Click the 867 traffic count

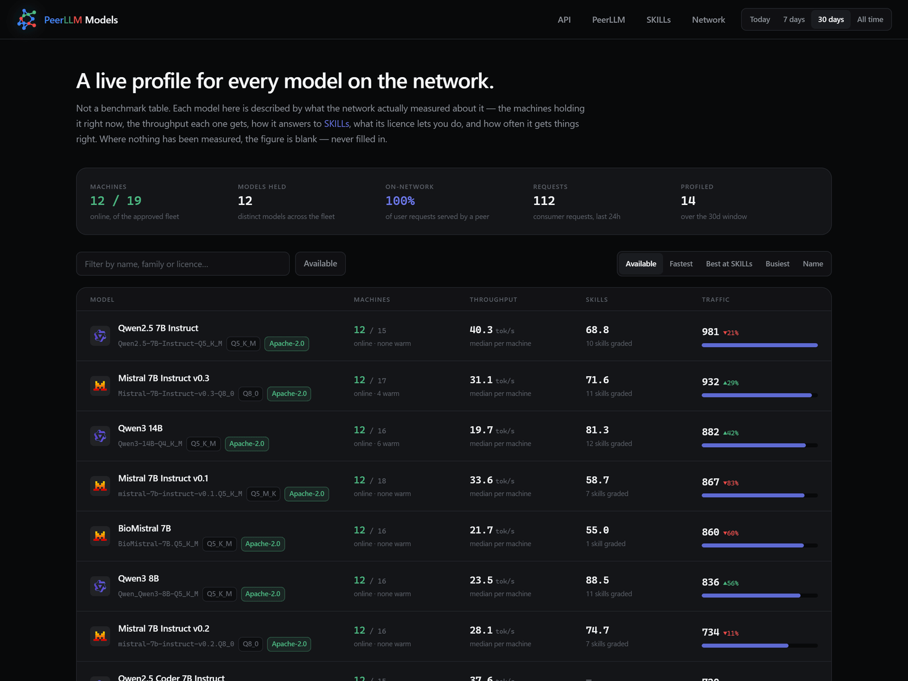pos(711,482)
